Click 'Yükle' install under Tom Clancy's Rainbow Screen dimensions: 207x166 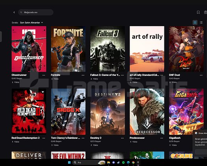[x=55, y=145]
